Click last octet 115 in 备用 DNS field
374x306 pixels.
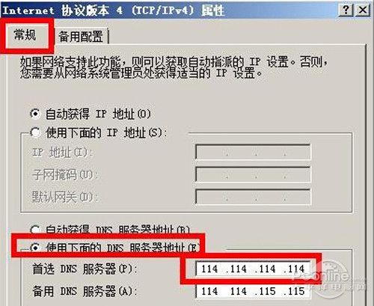click(x=296, y=291)
